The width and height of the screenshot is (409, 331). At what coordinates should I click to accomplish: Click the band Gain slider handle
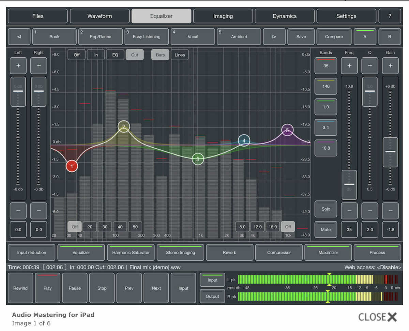click(390, 152)
